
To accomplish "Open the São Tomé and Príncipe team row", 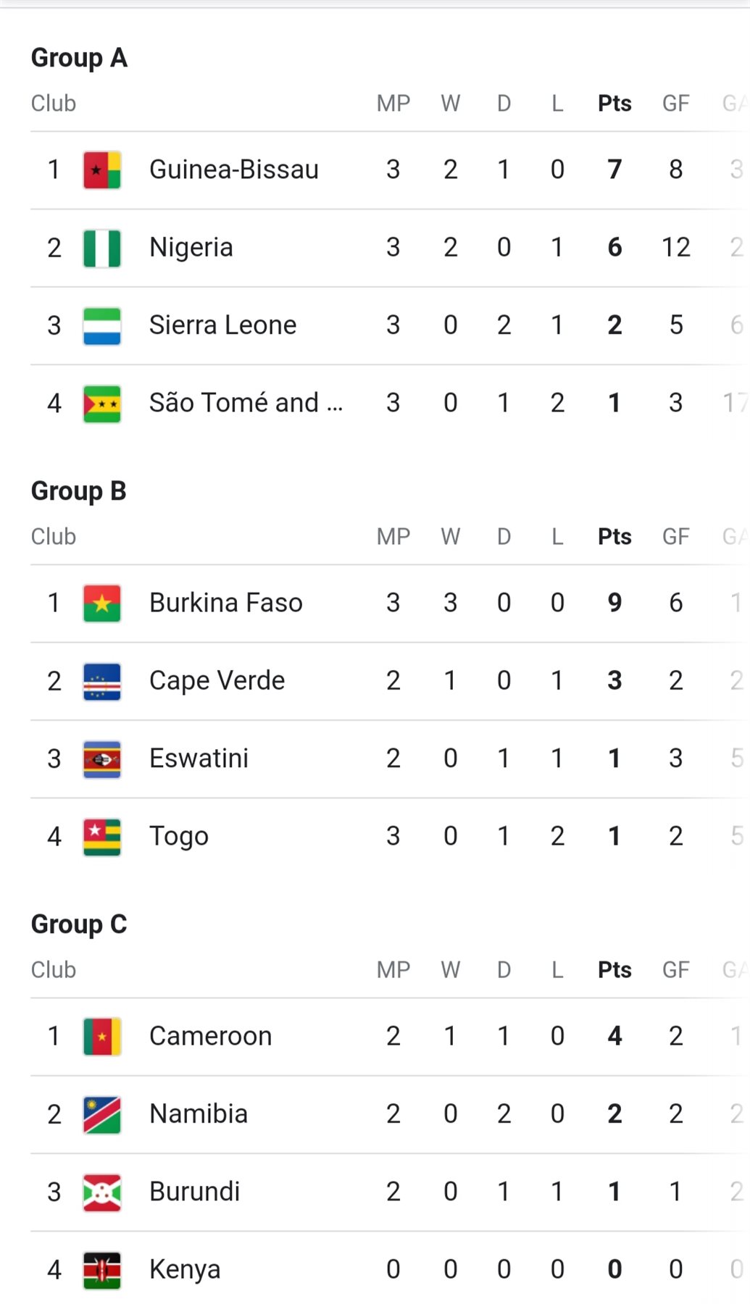I will pyautogui.click(x=246, y=403).
